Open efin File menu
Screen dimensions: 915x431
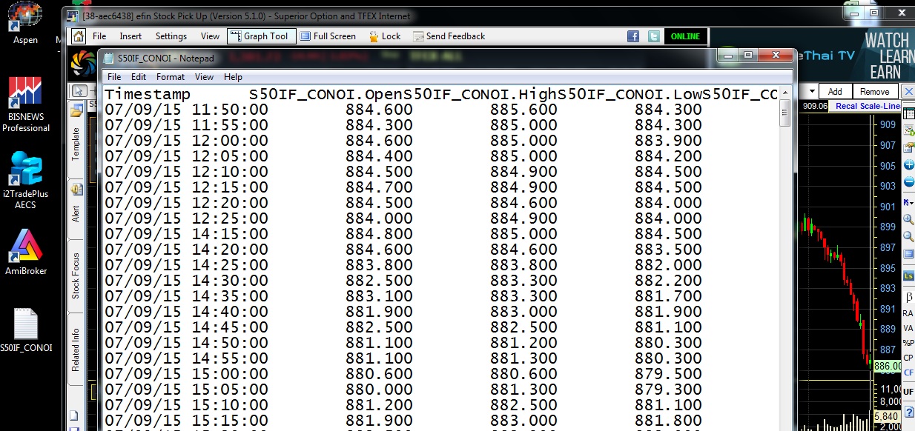coord(99,36)
